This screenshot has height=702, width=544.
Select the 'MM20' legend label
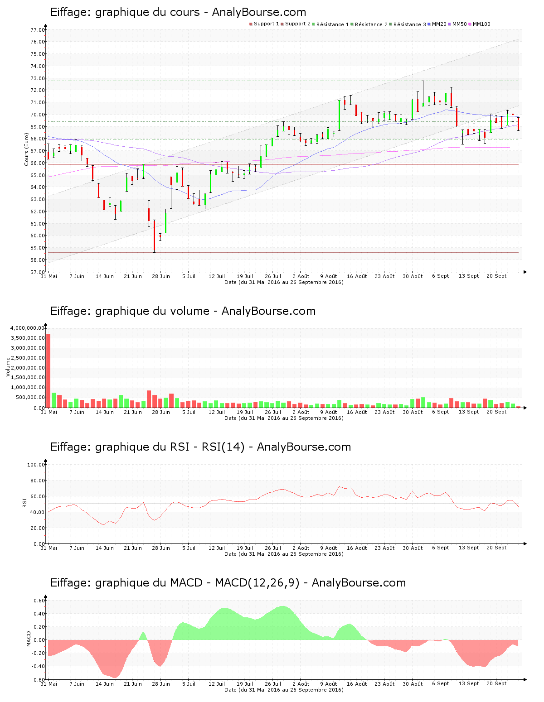click(439, 24)
